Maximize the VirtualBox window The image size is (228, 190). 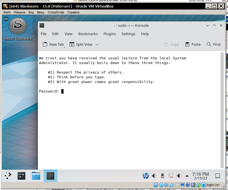(x=214, y=6)
